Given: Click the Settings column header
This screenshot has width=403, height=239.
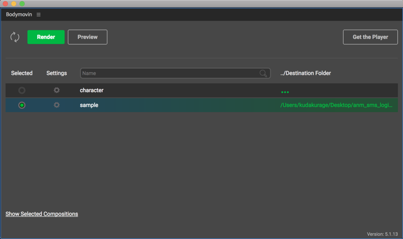Looking at the screenshot, I should [57, 73].
